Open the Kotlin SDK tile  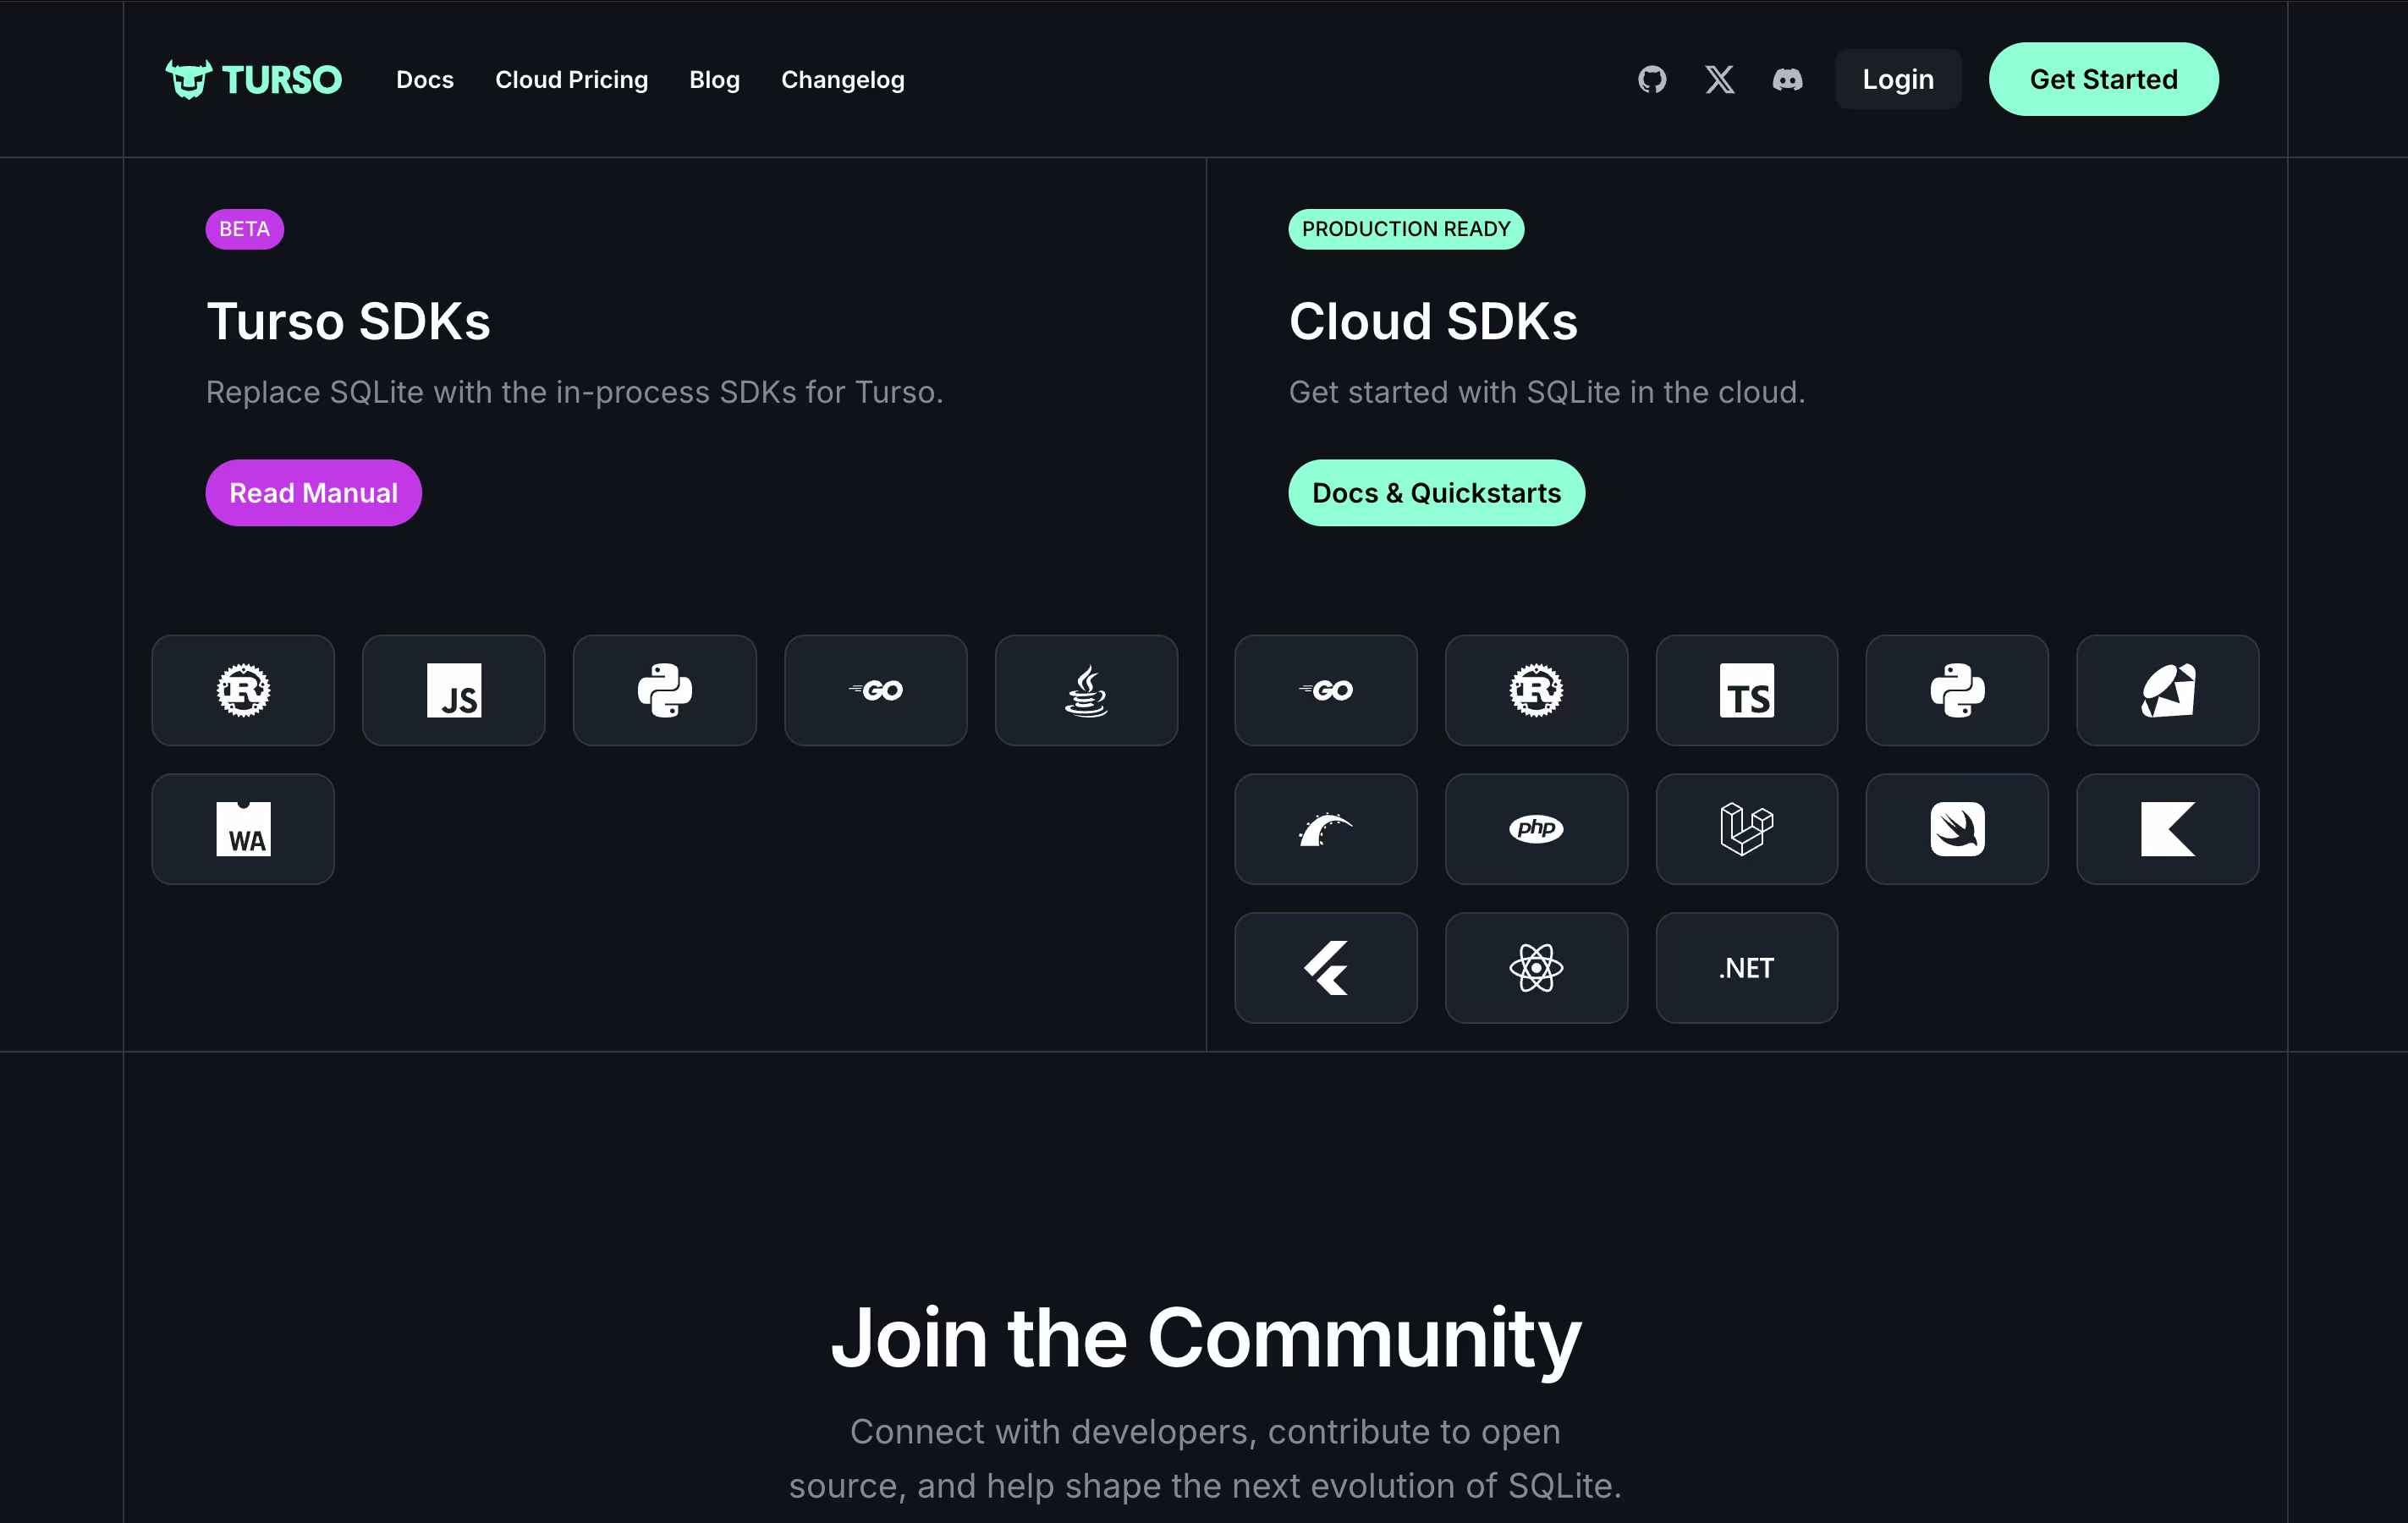(x=2167, y=829)
